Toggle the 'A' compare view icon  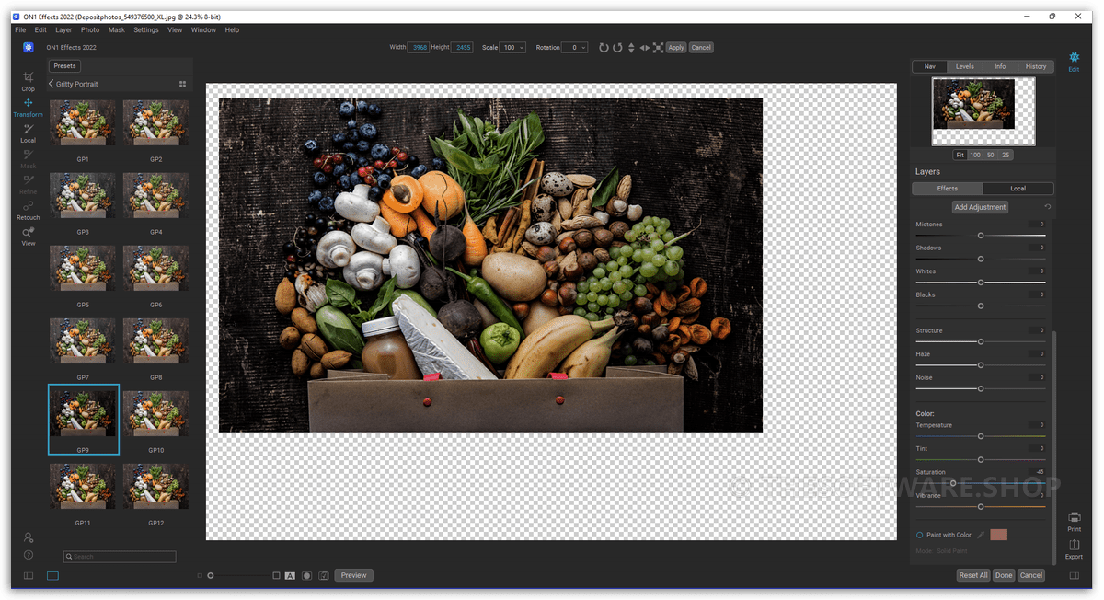click(x=290, y=575)
